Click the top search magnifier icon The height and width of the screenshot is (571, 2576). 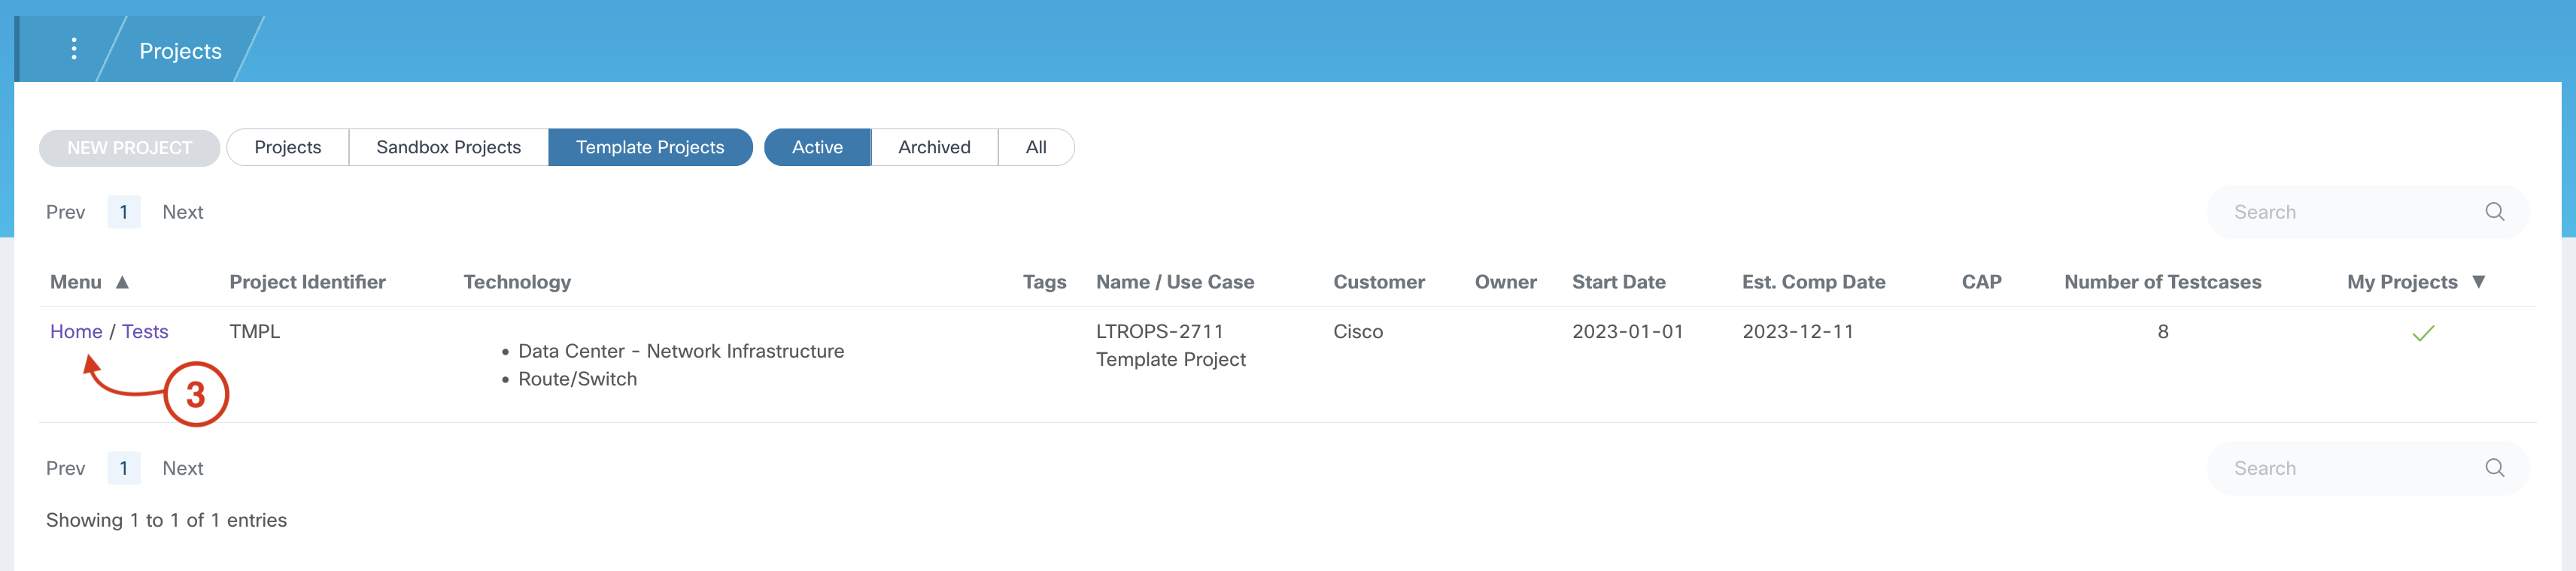(2494, 212)
